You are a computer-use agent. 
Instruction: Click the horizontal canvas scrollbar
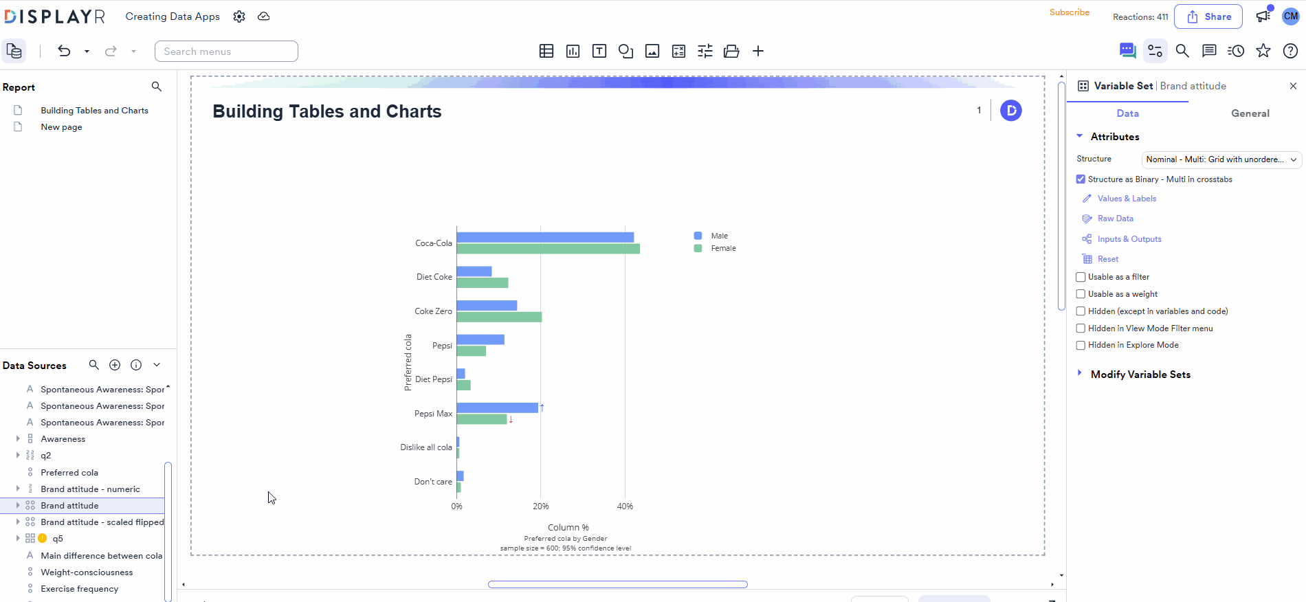618,585
